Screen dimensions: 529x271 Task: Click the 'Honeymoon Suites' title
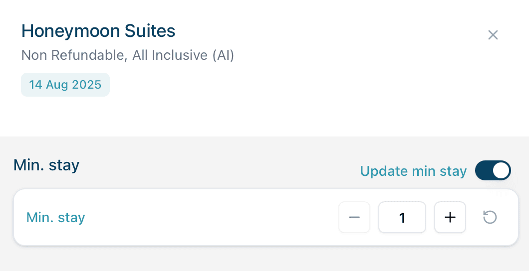[x=98, y=31]
